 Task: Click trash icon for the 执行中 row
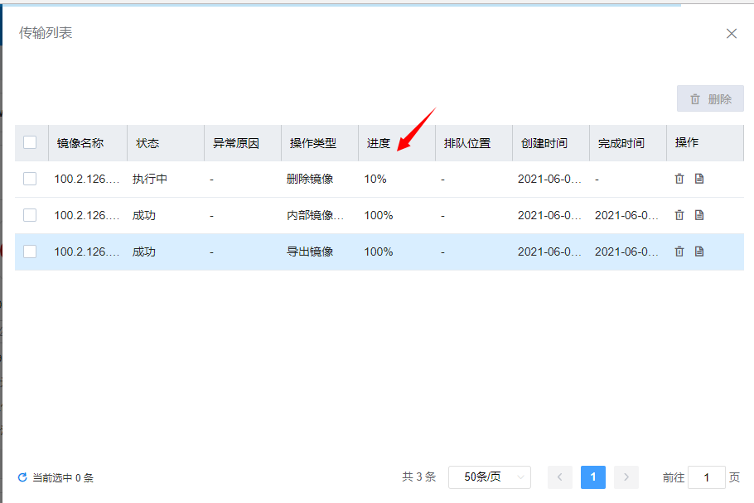pos(679,179)
